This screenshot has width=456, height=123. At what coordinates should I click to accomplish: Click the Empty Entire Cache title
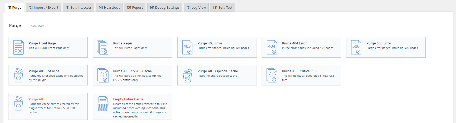(x=128, y=99)
